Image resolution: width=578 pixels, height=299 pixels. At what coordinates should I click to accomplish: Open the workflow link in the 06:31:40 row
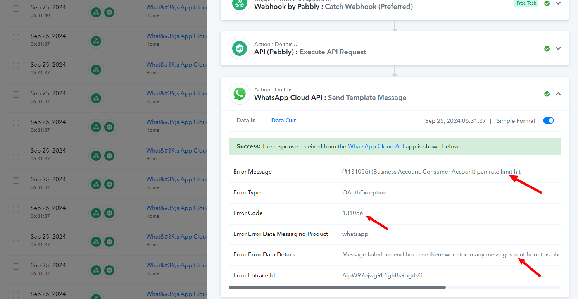coord(176,7)
